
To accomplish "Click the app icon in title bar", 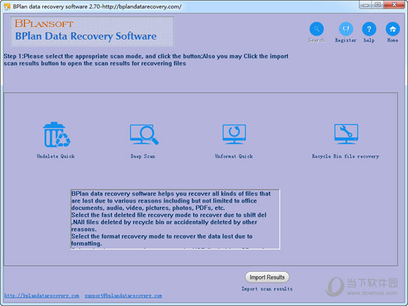I will click(x=7, y=7).
